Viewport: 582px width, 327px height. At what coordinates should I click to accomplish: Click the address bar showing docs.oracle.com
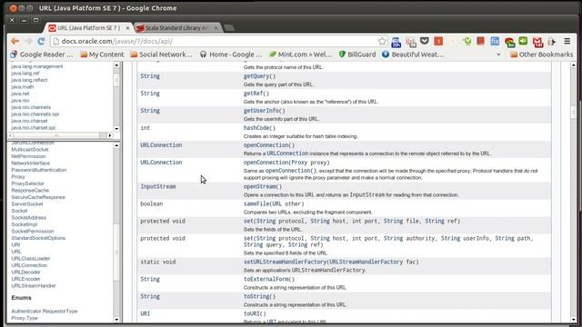(x=219, y=41)
